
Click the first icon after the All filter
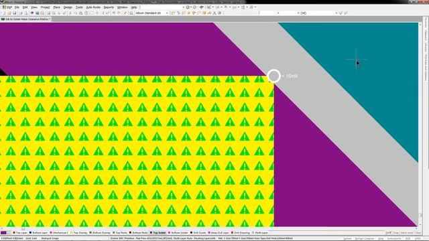(341, 13)
